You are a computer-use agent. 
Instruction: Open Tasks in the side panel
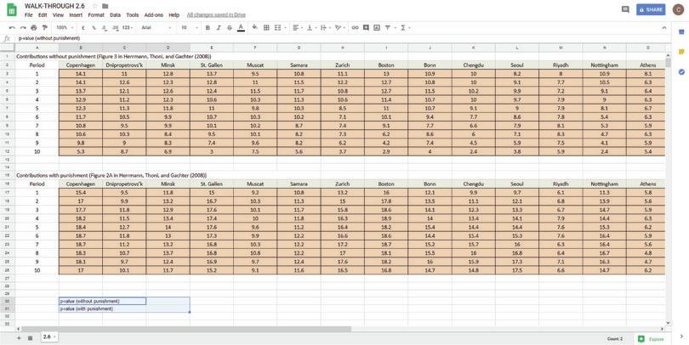[x=681, y=71]
